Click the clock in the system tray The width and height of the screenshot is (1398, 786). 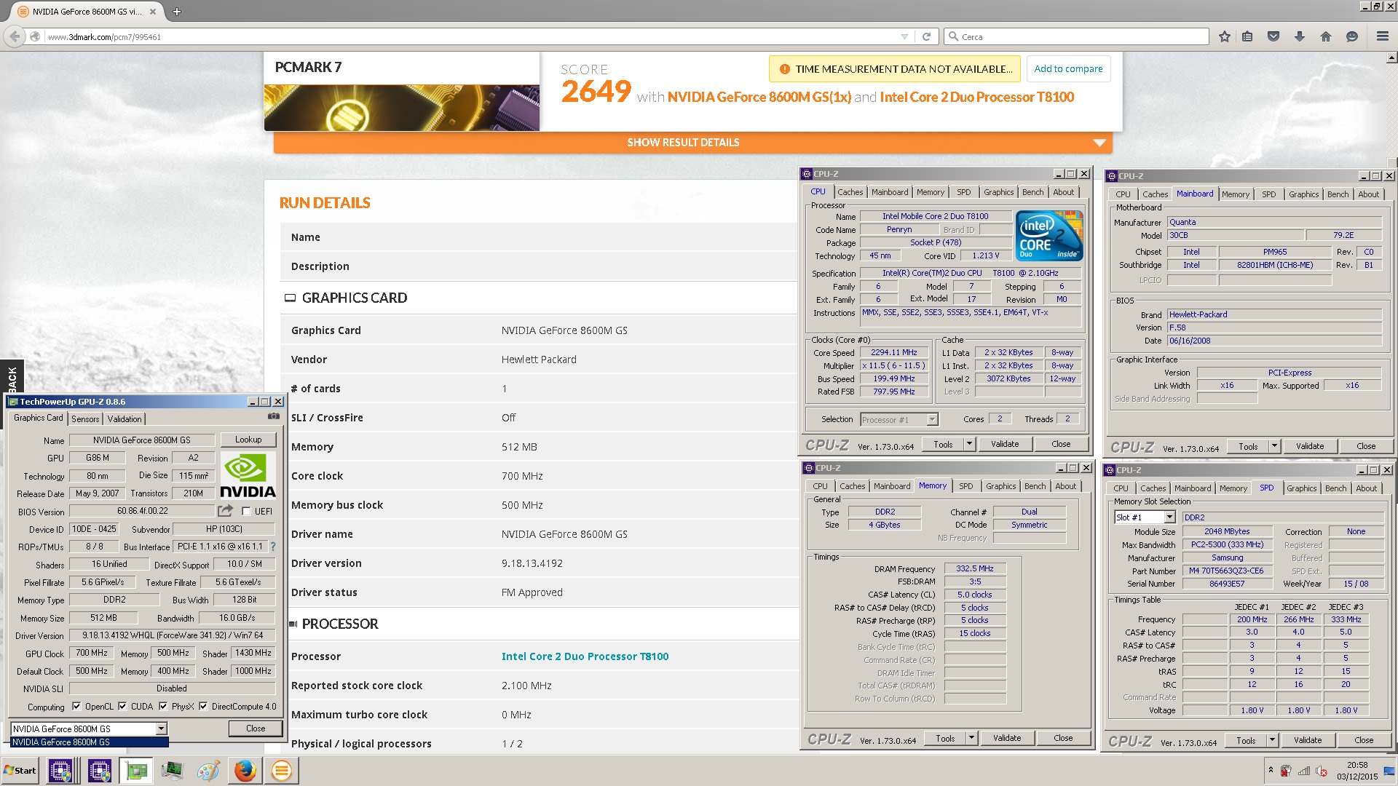point(1356,771)
